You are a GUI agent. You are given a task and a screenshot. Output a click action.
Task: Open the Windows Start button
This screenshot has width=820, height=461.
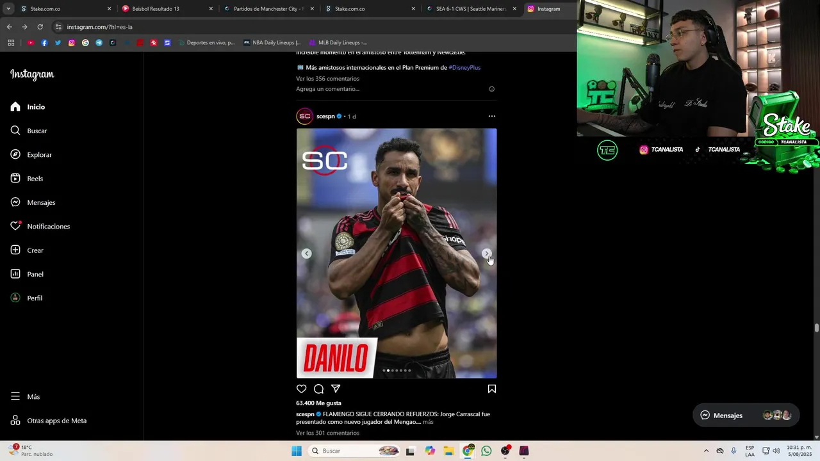(297, 451)
